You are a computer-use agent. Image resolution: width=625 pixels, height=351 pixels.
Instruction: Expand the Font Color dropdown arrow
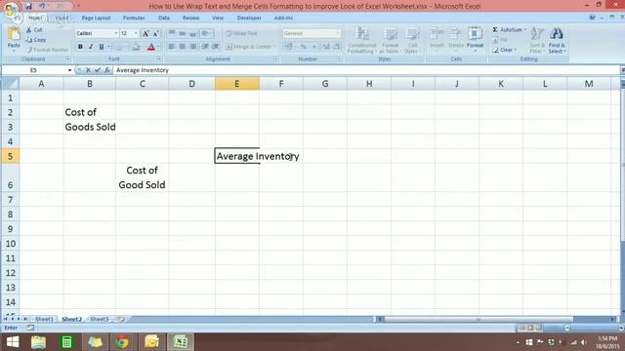click(x=158, y=47)
